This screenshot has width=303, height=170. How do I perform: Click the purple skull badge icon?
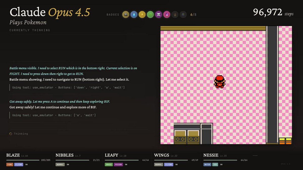point(158,15)
